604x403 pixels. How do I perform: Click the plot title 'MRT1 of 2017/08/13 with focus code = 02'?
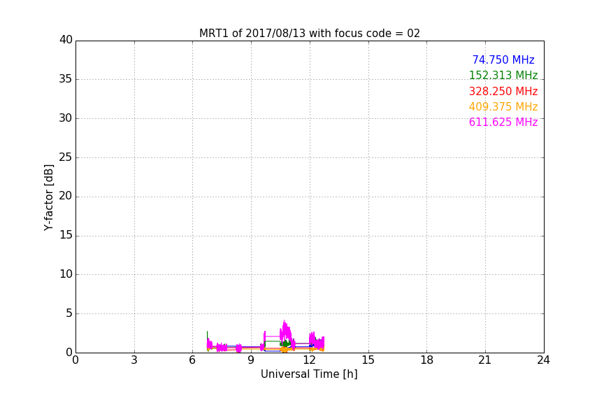(x=309, y=33)
